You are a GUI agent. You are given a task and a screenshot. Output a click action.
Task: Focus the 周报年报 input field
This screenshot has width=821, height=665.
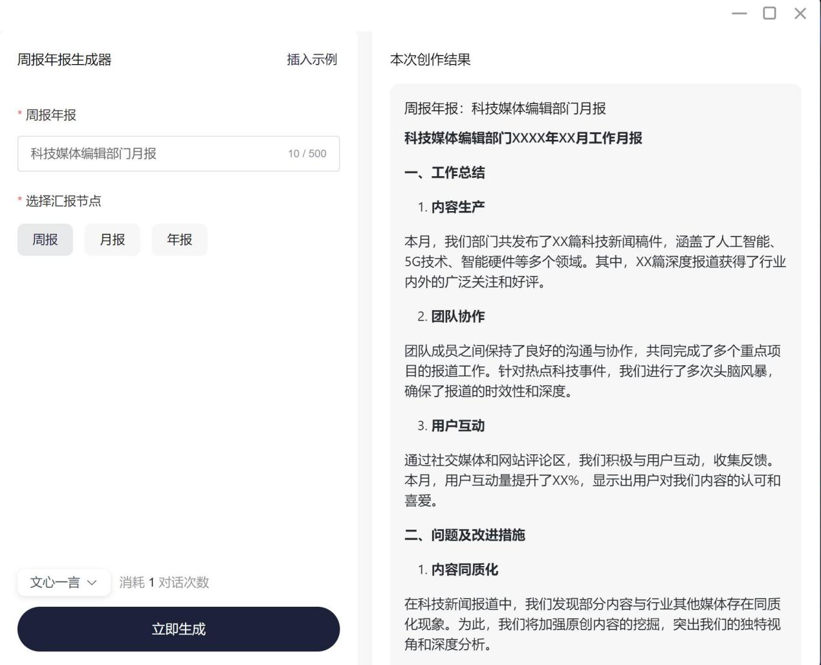point(179,153)
